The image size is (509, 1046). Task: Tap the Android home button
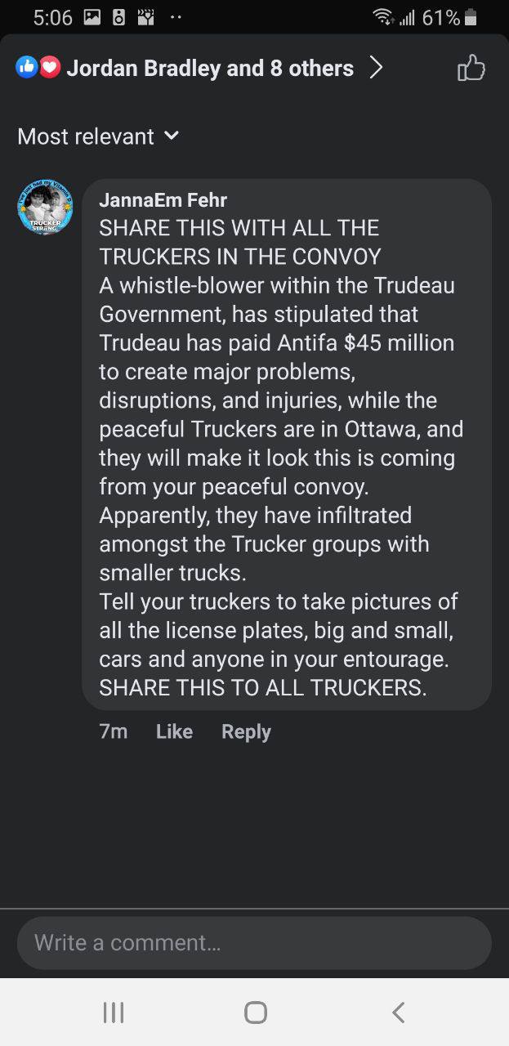[255, 1012]
